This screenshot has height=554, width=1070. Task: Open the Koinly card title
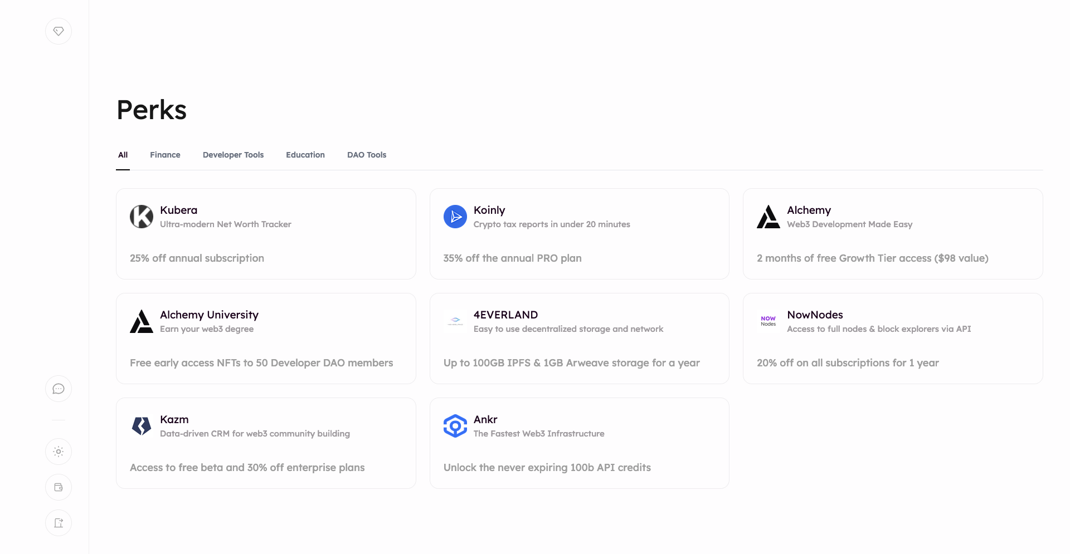coord(489,210)
